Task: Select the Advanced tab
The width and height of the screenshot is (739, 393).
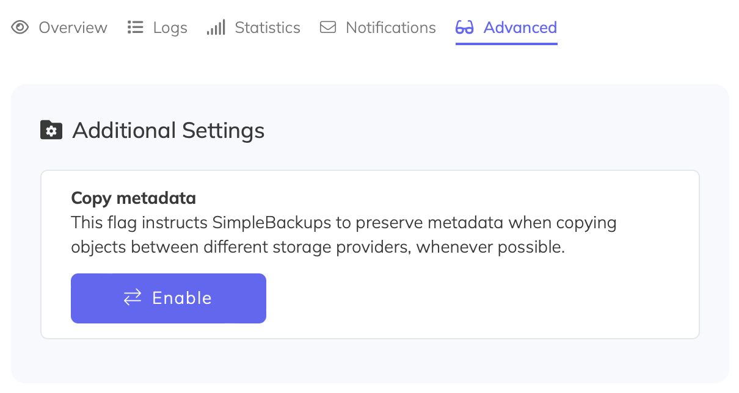Action: [520, 27]
